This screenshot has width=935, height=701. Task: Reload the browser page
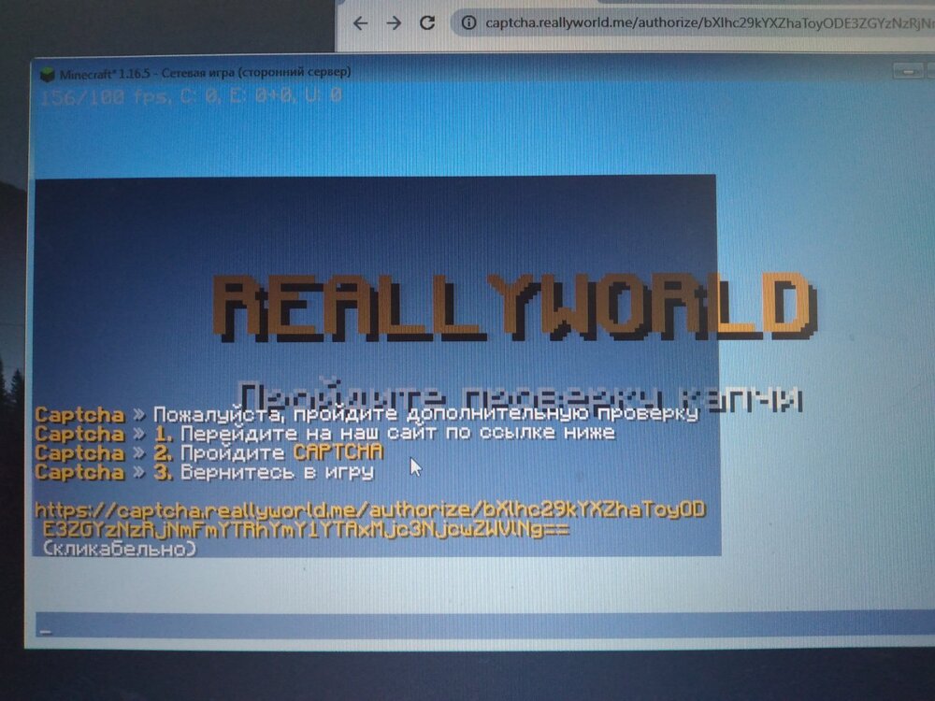tap(427, 22)
